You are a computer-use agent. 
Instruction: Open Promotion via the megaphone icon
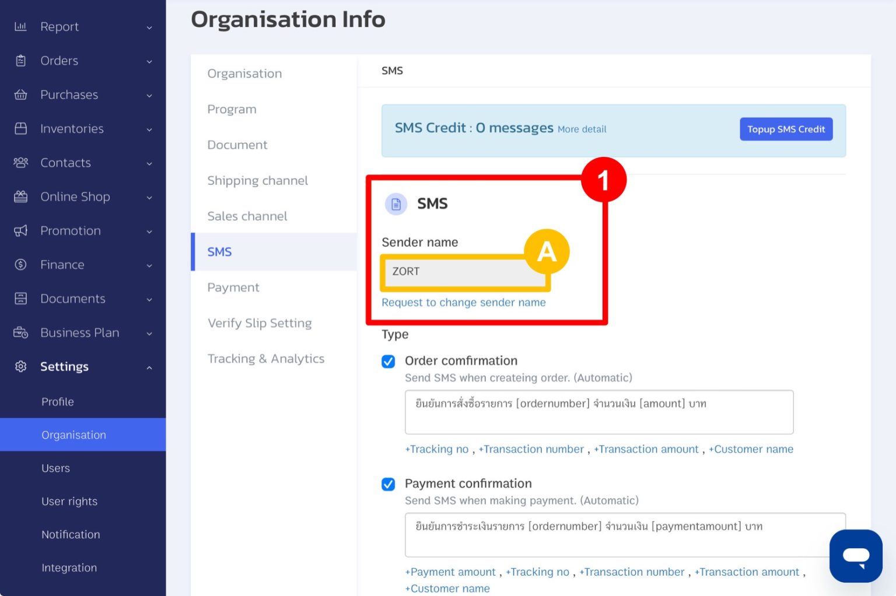pos(21,231)
